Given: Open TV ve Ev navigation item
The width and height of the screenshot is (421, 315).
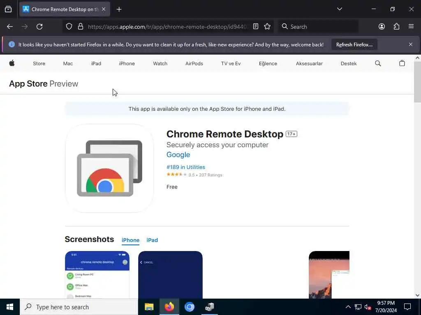Looking at the screenshot, I should tap(231, 64).
